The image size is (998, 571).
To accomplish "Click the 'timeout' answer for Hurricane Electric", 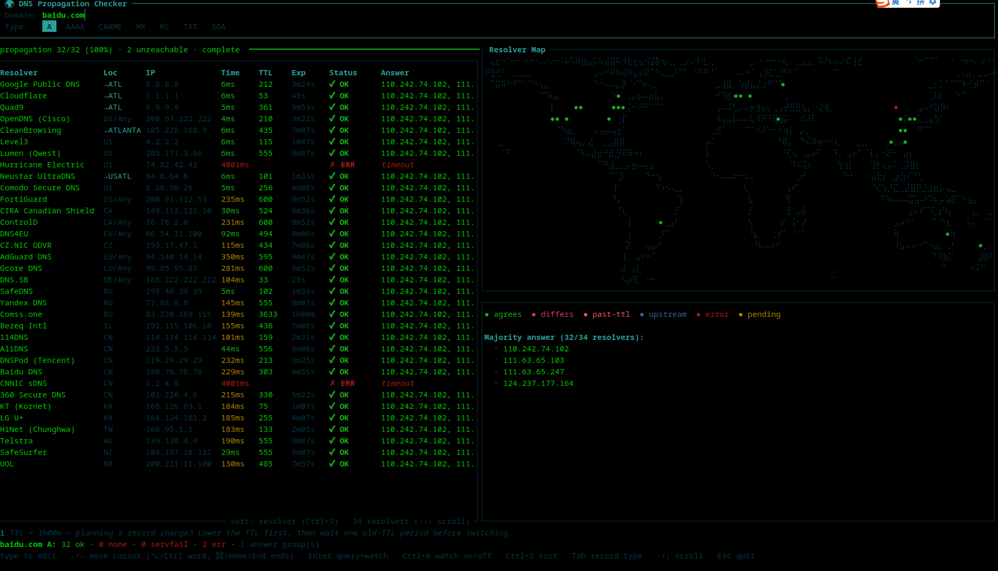I will 398,165.
